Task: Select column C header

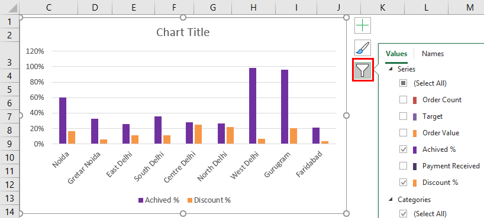Action: point(49,8)
